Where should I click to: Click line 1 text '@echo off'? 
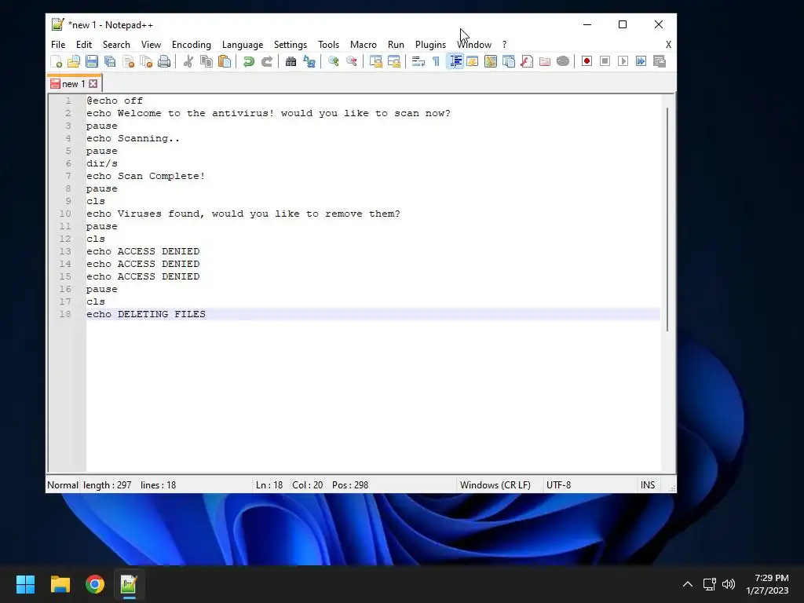pos(115,100)
